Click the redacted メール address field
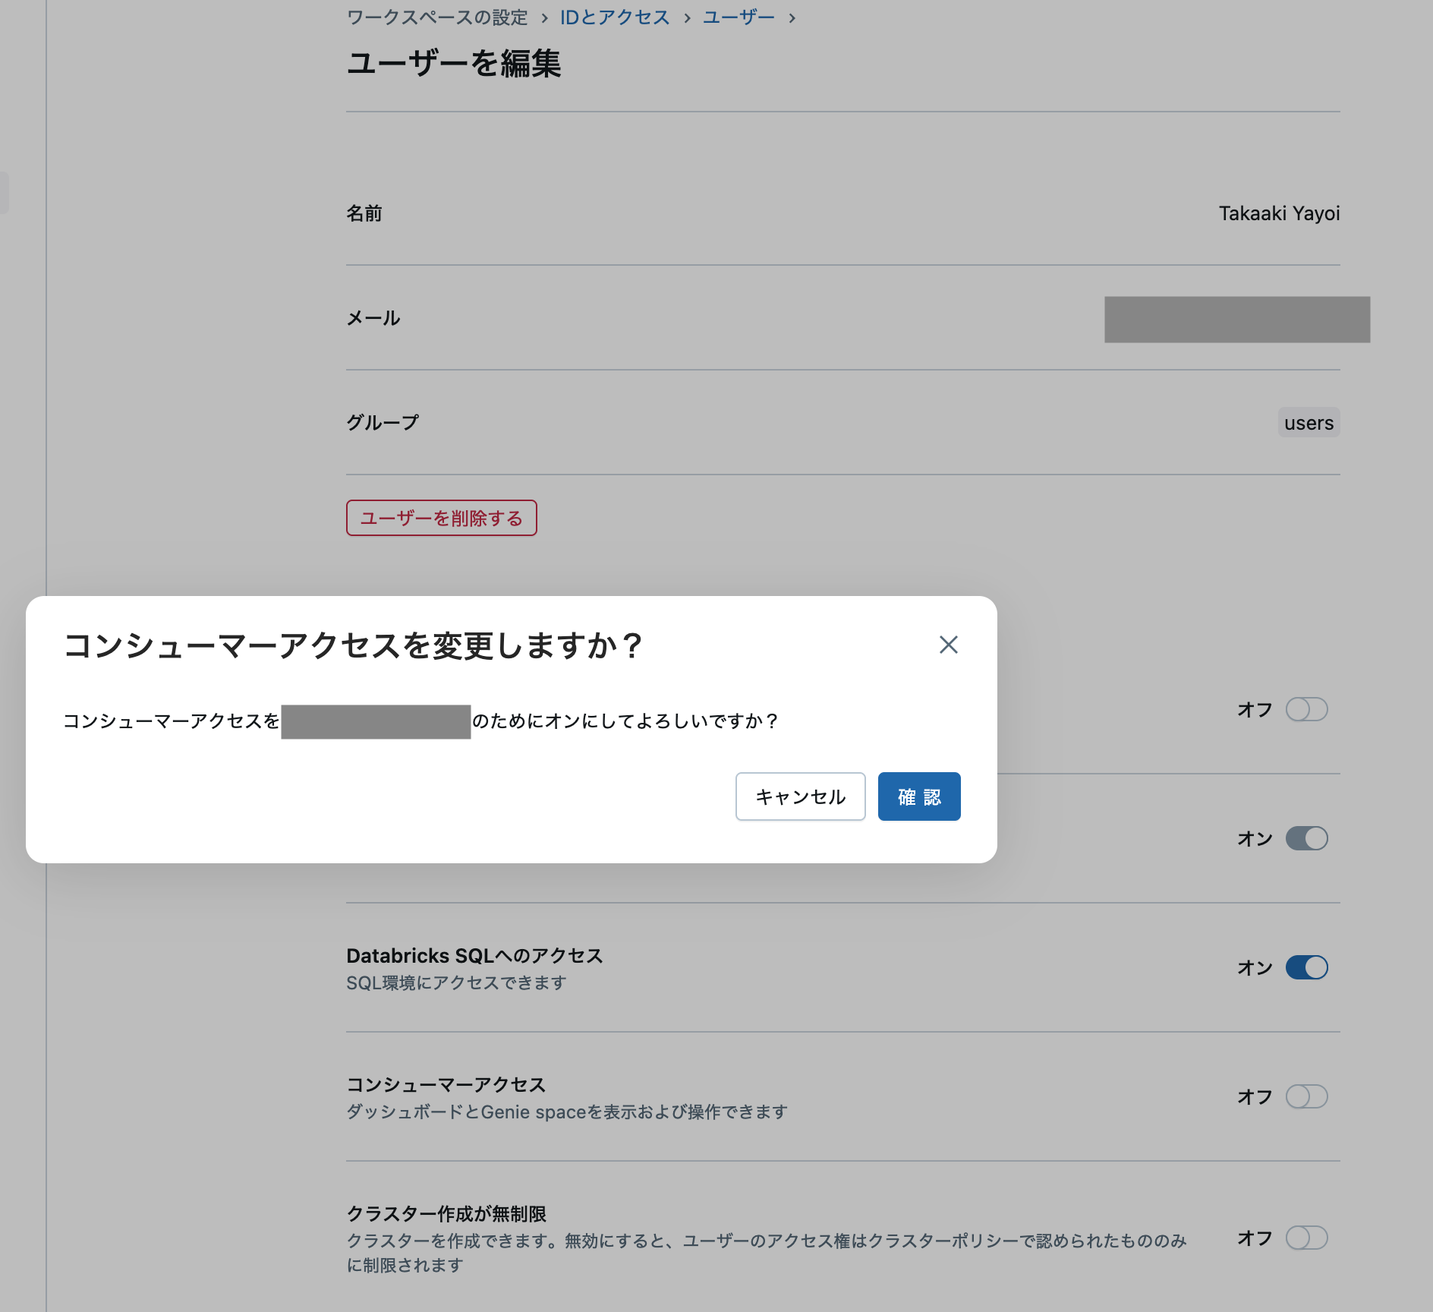 click(x=1236, y=320)
